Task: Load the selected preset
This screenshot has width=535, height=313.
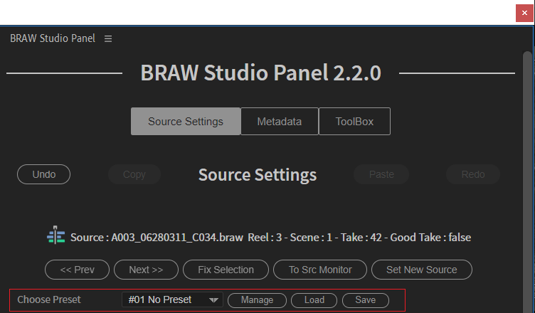Action: (x=314, y=300)
